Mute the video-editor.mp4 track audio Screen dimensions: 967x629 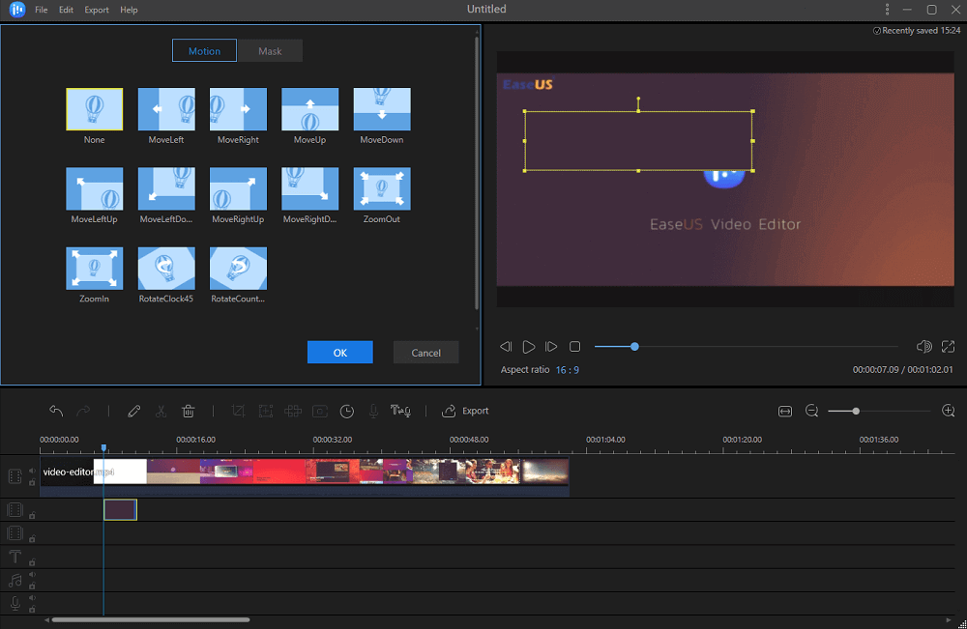click(x=31, y=470)
